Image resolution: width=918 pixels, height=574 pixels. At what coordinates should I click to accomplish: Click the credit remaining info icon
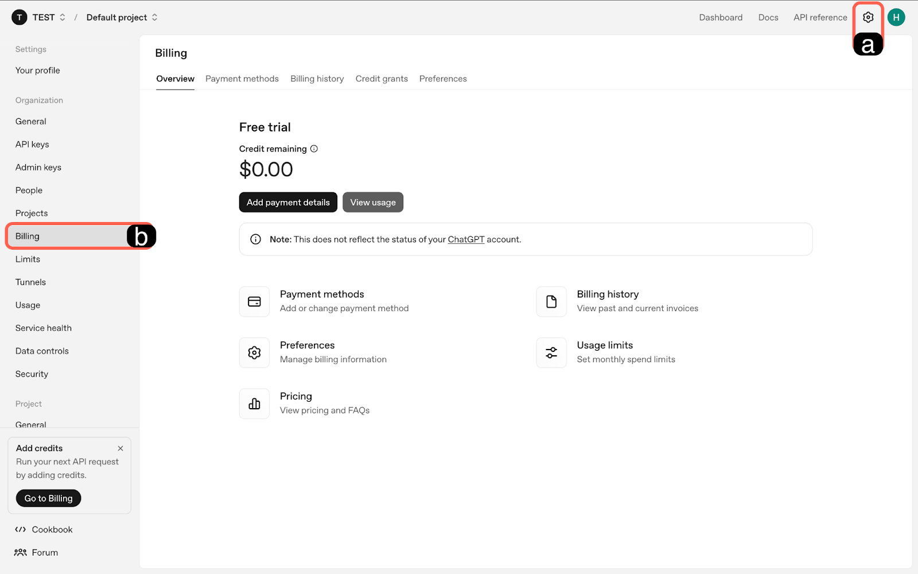tap(314, 149)
